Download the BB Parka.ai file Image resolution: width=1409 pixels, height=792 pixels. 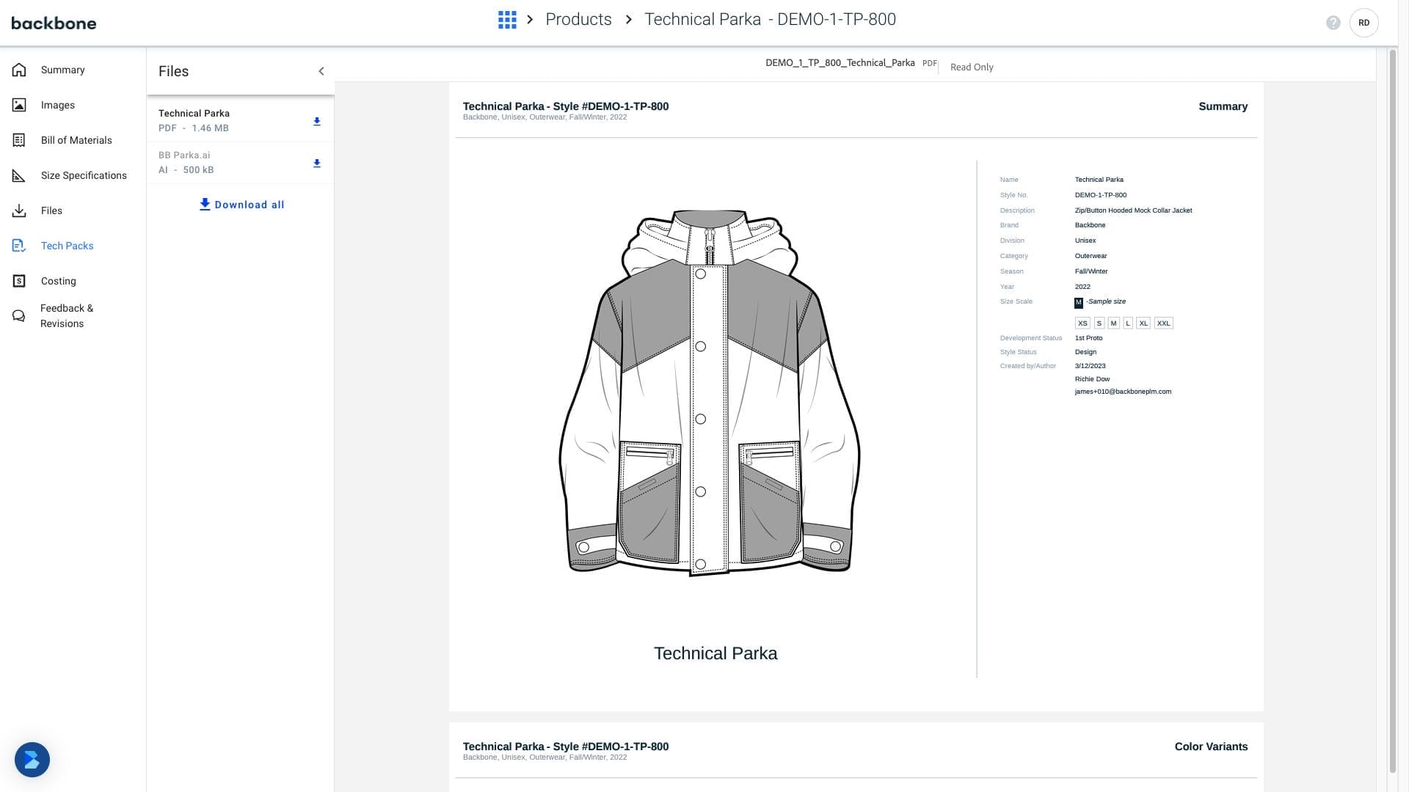(x=317, y=163)
